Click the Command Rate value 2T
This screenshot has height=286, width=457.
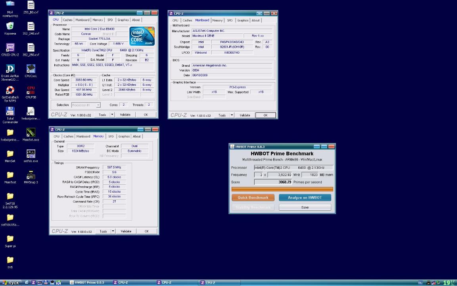[114, 201]
